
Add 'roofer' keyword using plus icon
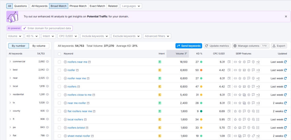65,70
